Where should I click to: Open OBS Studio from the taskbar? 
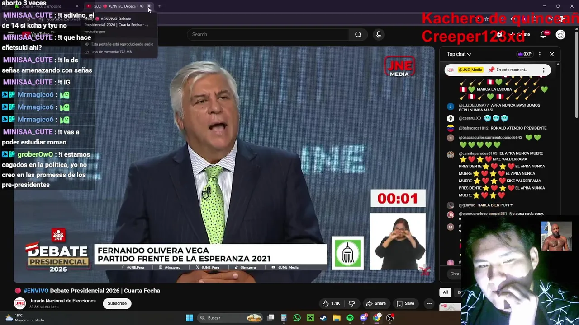(390, 318)
